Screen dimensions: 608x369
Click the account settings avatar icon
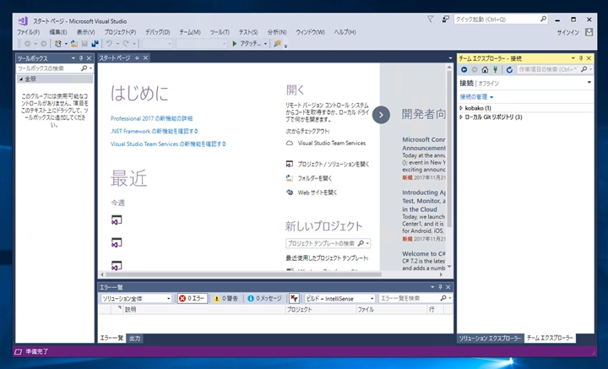click(589, 32)
